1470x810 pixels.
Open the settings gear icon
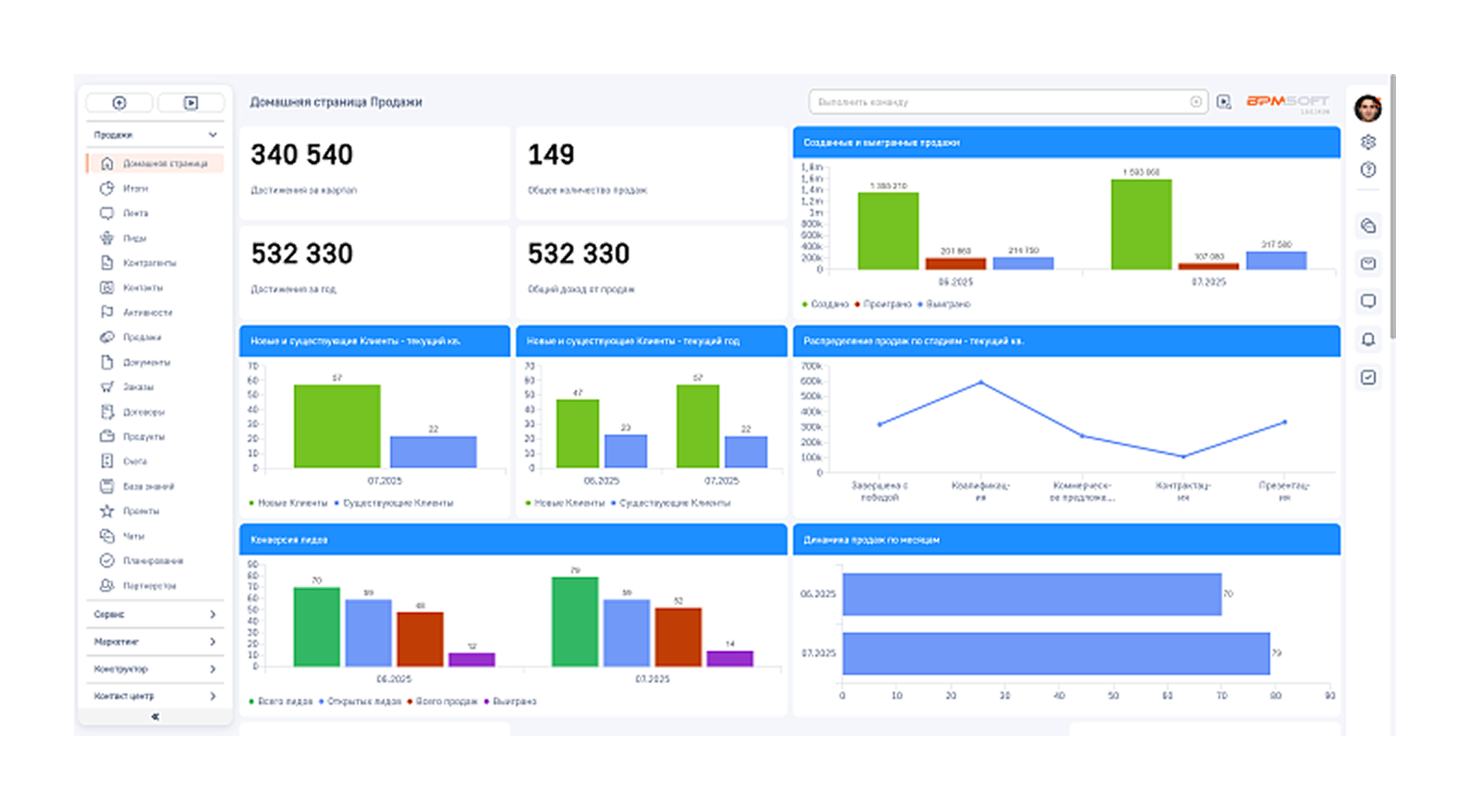click(1368, 142)
